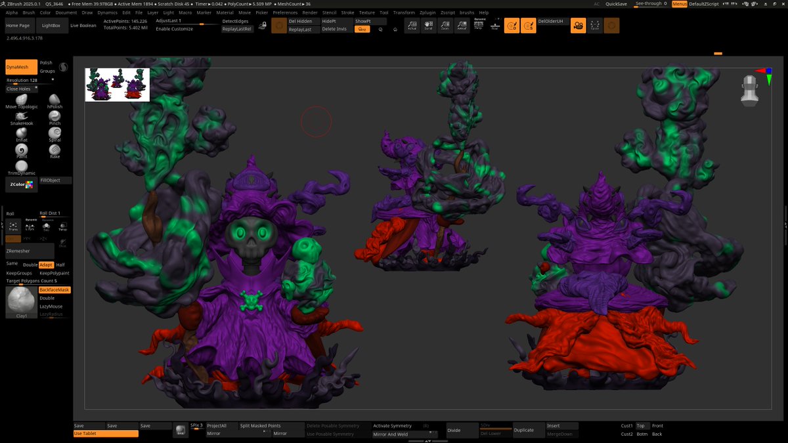This screenshot has width=788, height=443.
Task: Open the Material menu
Action: [x=225, y=12]
